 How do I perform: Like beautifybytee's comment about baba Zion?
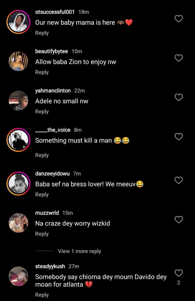[x=179, y=58]
